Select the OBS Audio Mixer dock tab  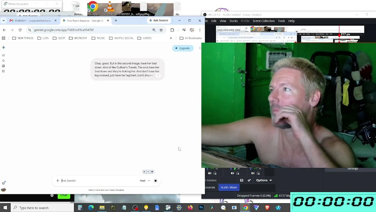[229, 187]
